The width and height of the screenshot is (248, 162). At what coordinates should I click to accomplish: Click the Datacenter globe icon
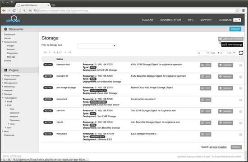pyautogui.click(x=6, y=29)
